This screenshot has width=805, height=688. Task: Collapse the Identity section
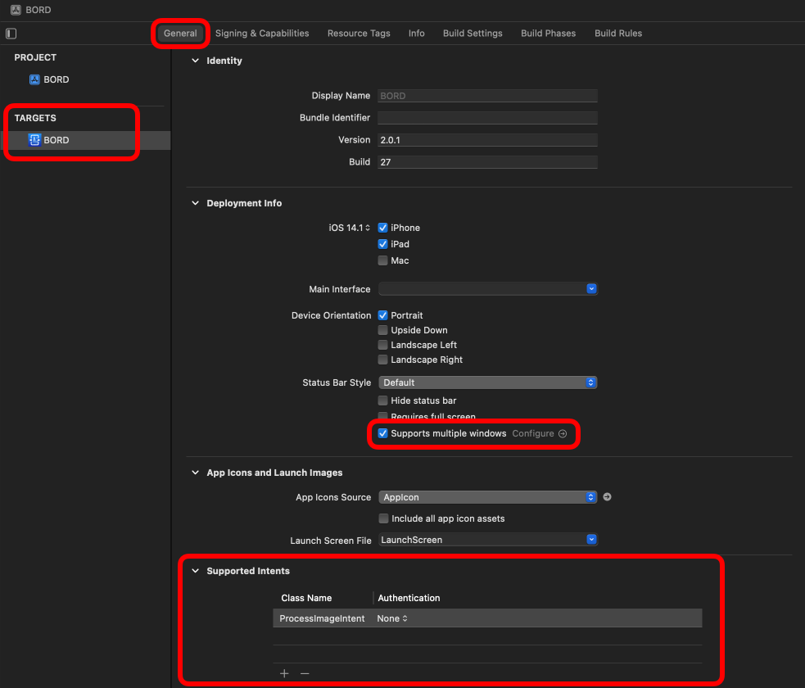(x=195, y=61)
